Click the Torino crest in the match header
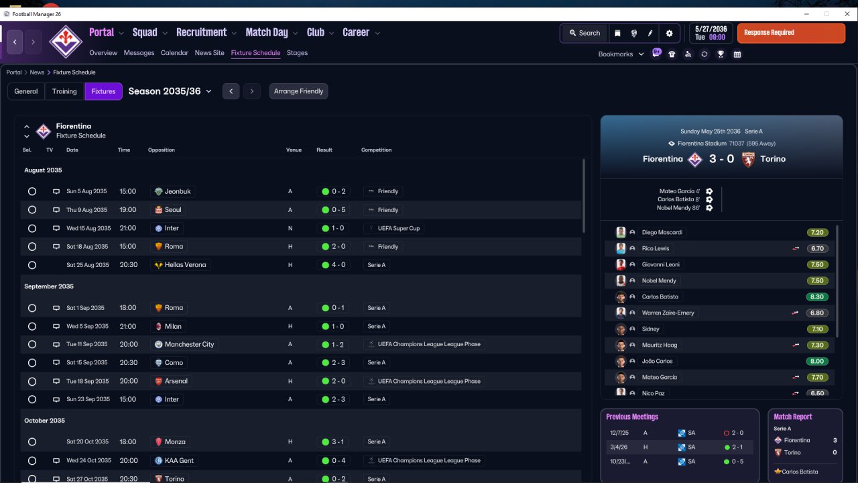The image size is (858, 483). (x=747, y=159)
